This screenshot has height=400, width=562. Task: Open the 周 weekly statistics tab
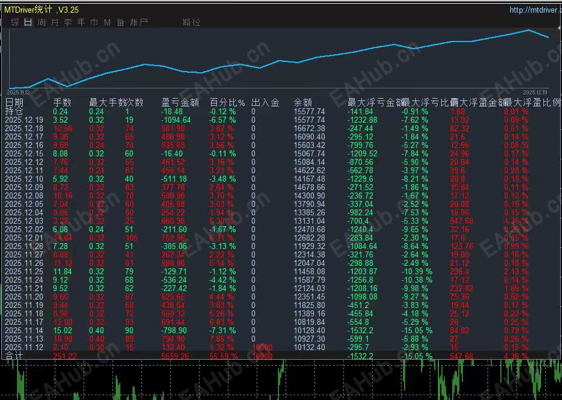tap(41, 22)
